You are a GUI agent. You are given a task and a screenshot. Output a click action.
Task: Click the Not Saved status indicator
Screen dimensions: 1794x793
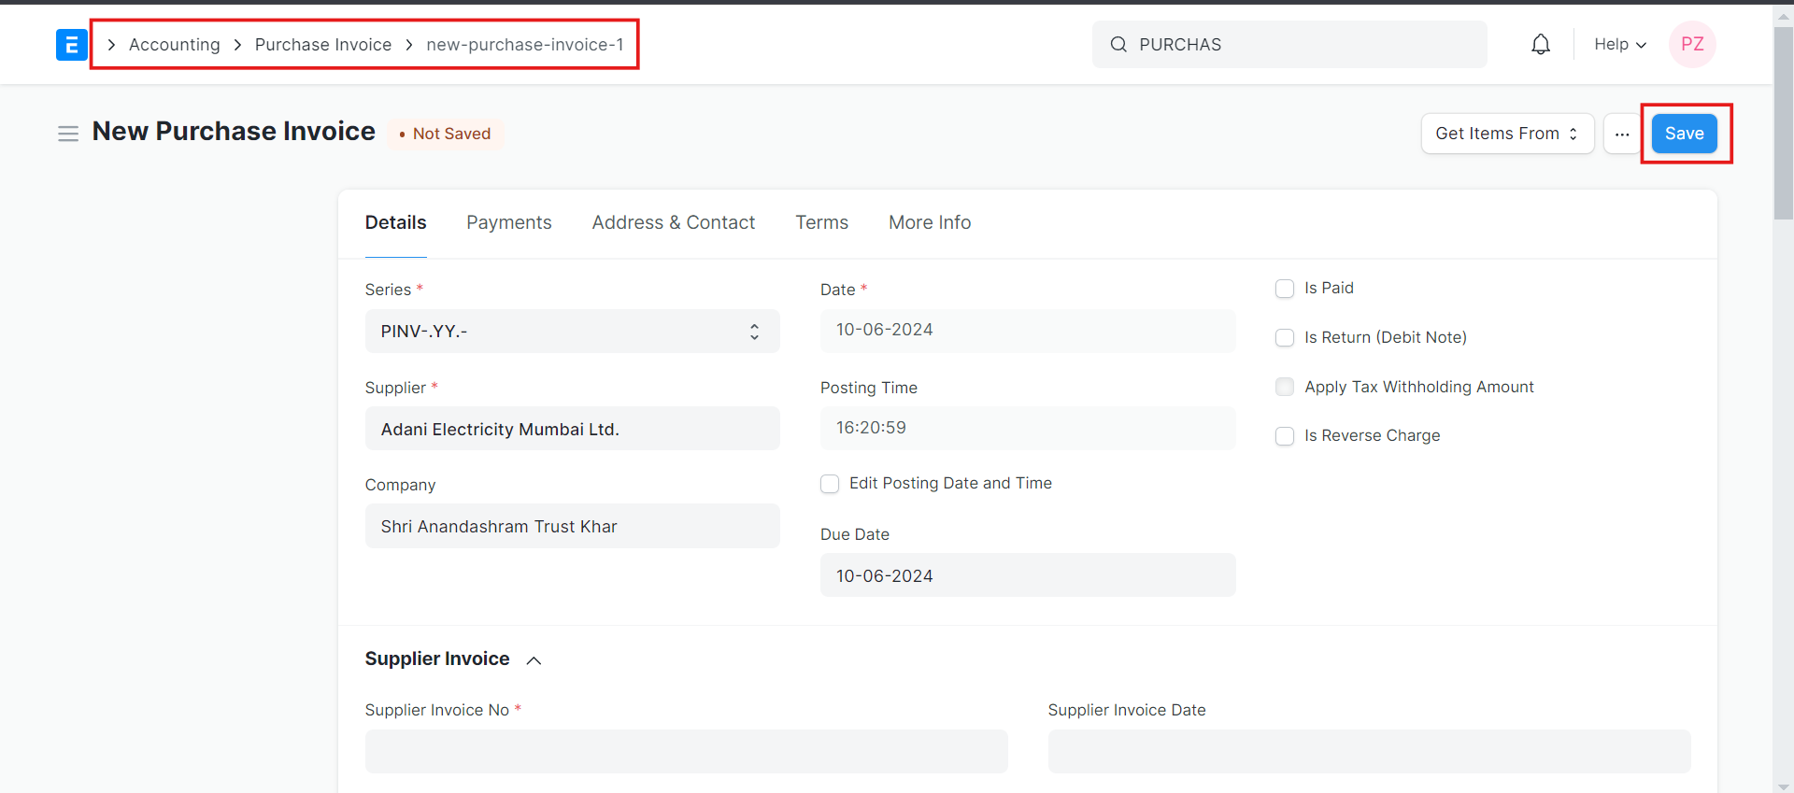pos(445,134)
